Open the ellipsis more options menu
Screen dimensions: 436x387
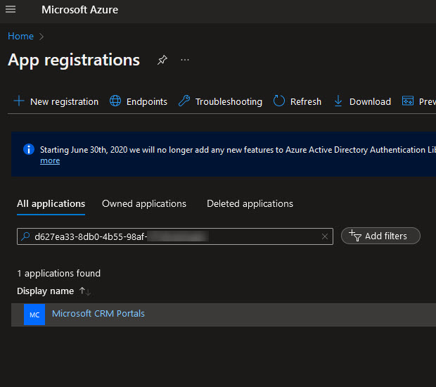[185, 60]
